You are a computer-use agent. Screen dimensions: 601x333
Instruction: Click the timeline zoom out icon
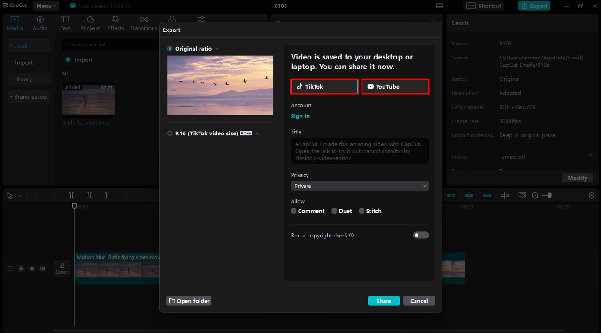click(535, 195)
